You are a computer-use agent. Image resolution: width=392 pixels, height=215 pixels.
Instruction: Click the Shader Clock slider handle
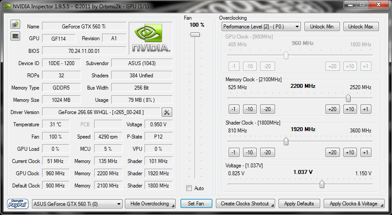286,142
